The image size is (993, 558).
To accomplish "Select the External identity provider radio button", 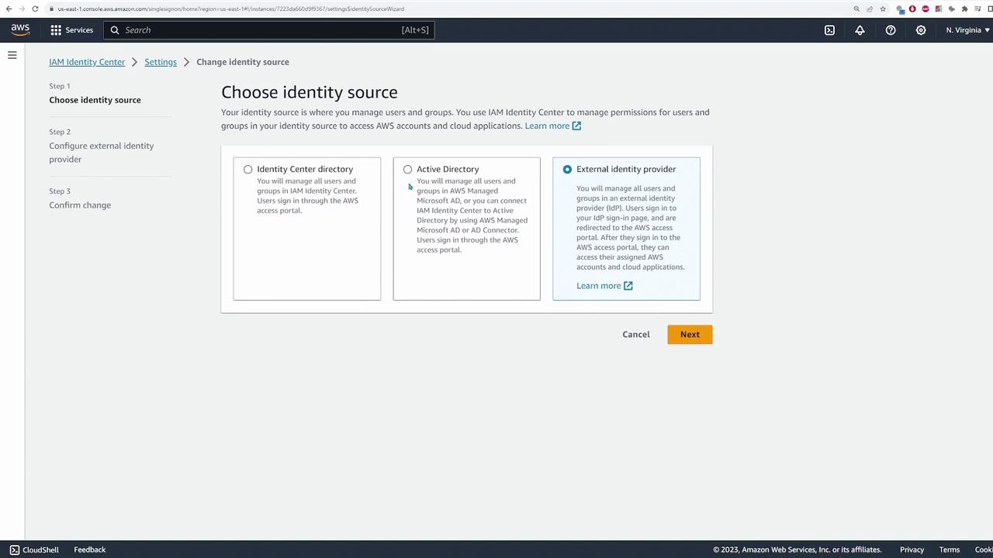I will [x=567, y=169].
